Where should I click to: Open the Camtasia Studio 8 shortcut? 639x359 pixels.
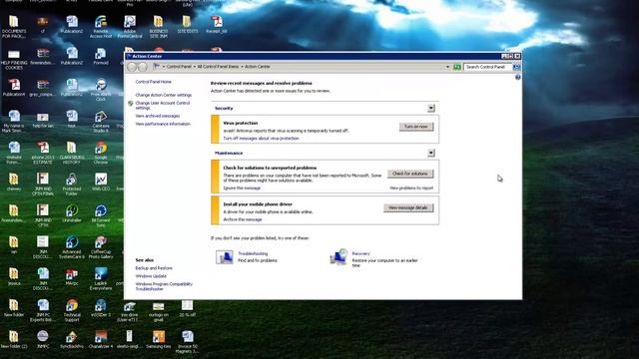[x=101, y=122]
